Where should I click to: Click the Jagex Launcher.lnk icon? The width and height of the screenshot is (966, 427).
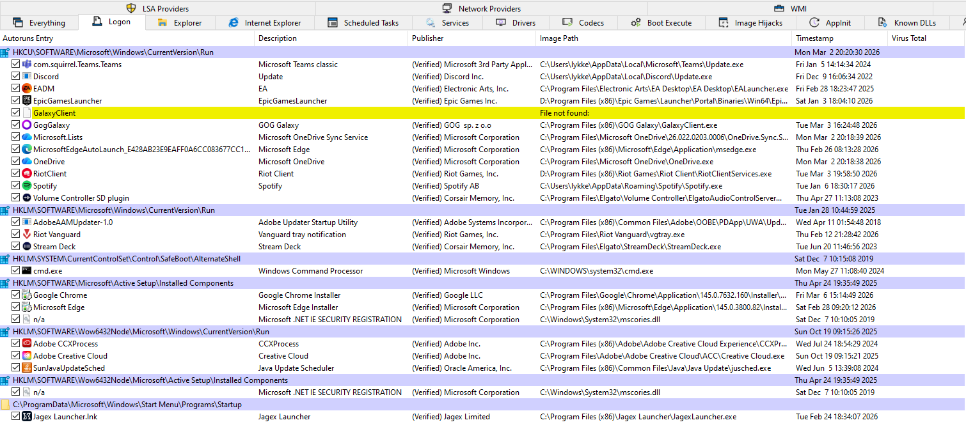[27, 417]
